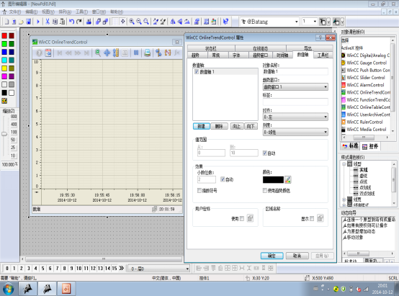The width and height of the screenshot is (399, 296).
Task: Open the layer 0-层0 dropdown
Action: click(187, 269)
